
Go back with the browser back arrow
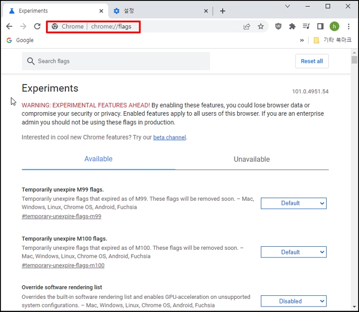(9, 26)
